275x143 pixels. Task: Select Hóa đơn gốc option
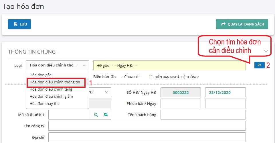point(40,75)
